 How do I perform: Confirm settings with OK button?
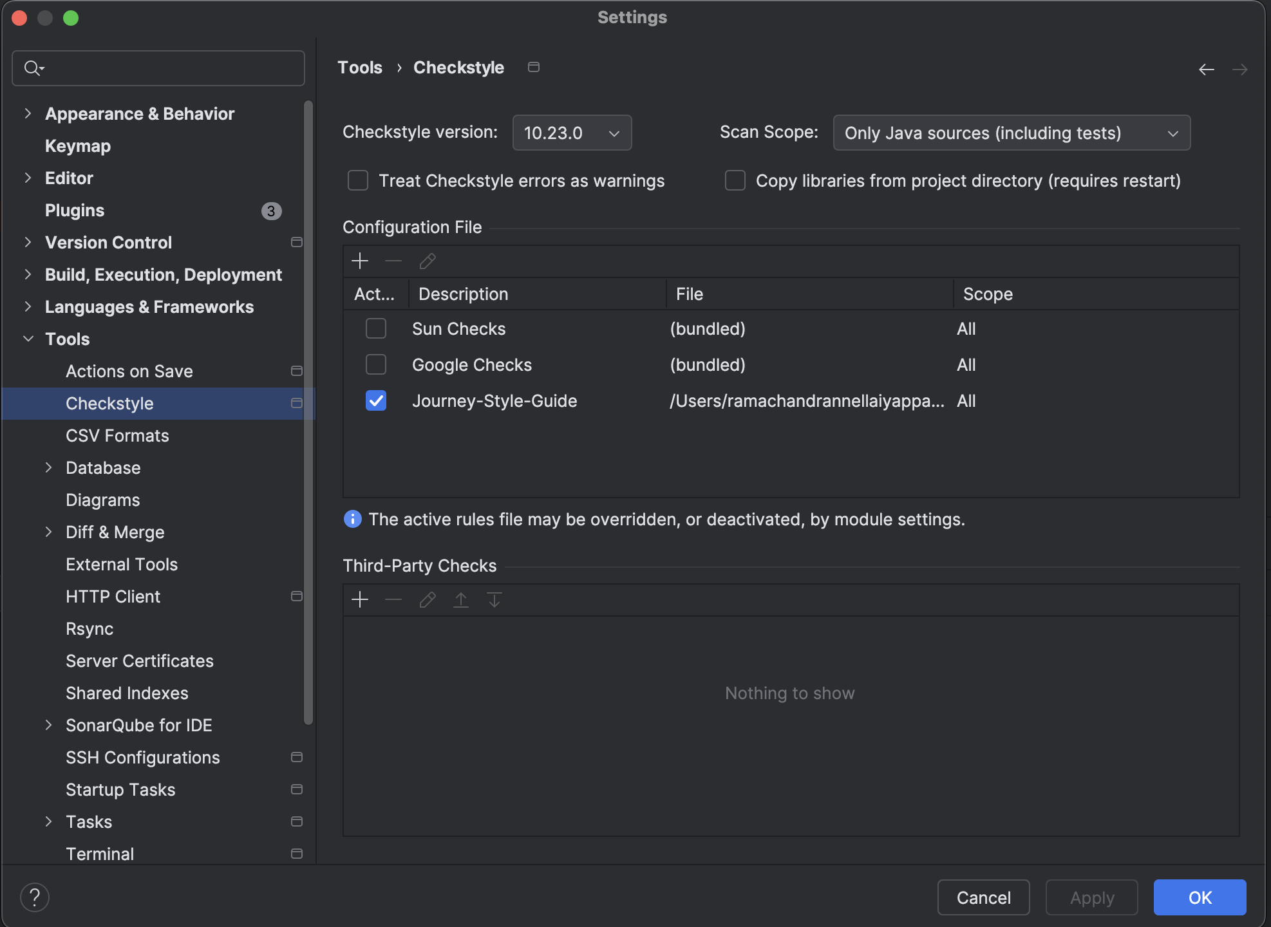pos(1200,897)
